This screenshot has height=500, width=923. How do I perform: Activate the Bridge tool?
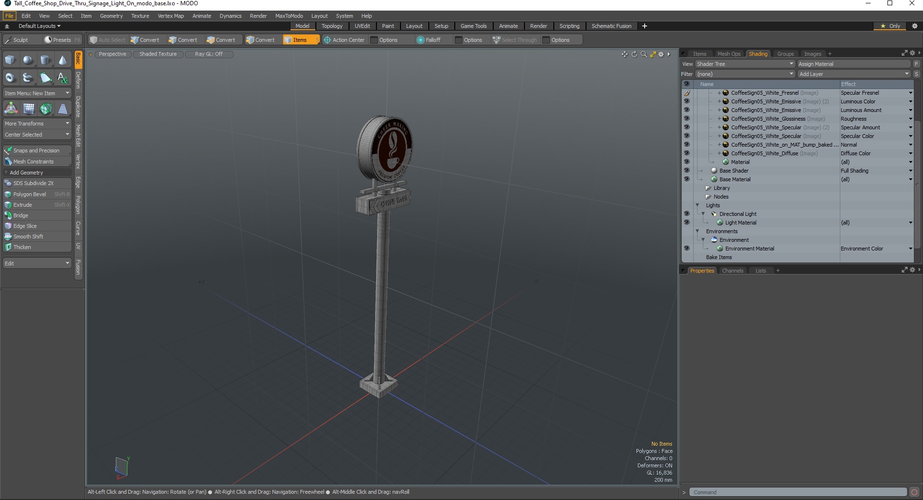pos(37,215)
